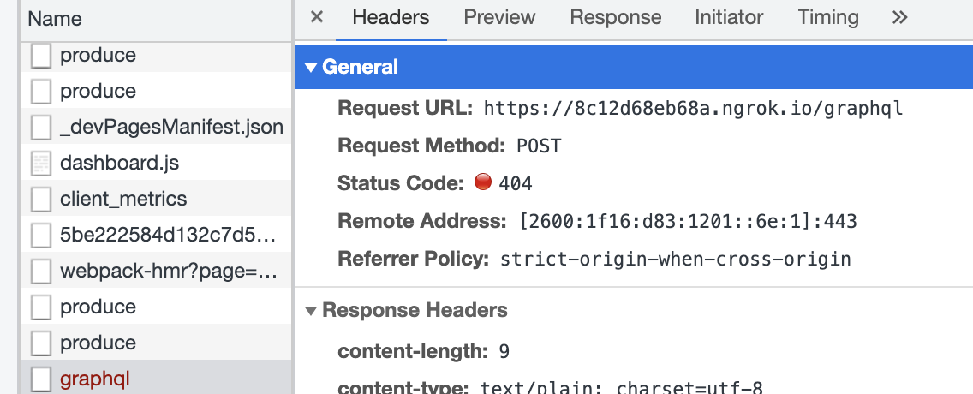Click the client_metrics file icon
This screenshot has width=973, height=394.
41,199
